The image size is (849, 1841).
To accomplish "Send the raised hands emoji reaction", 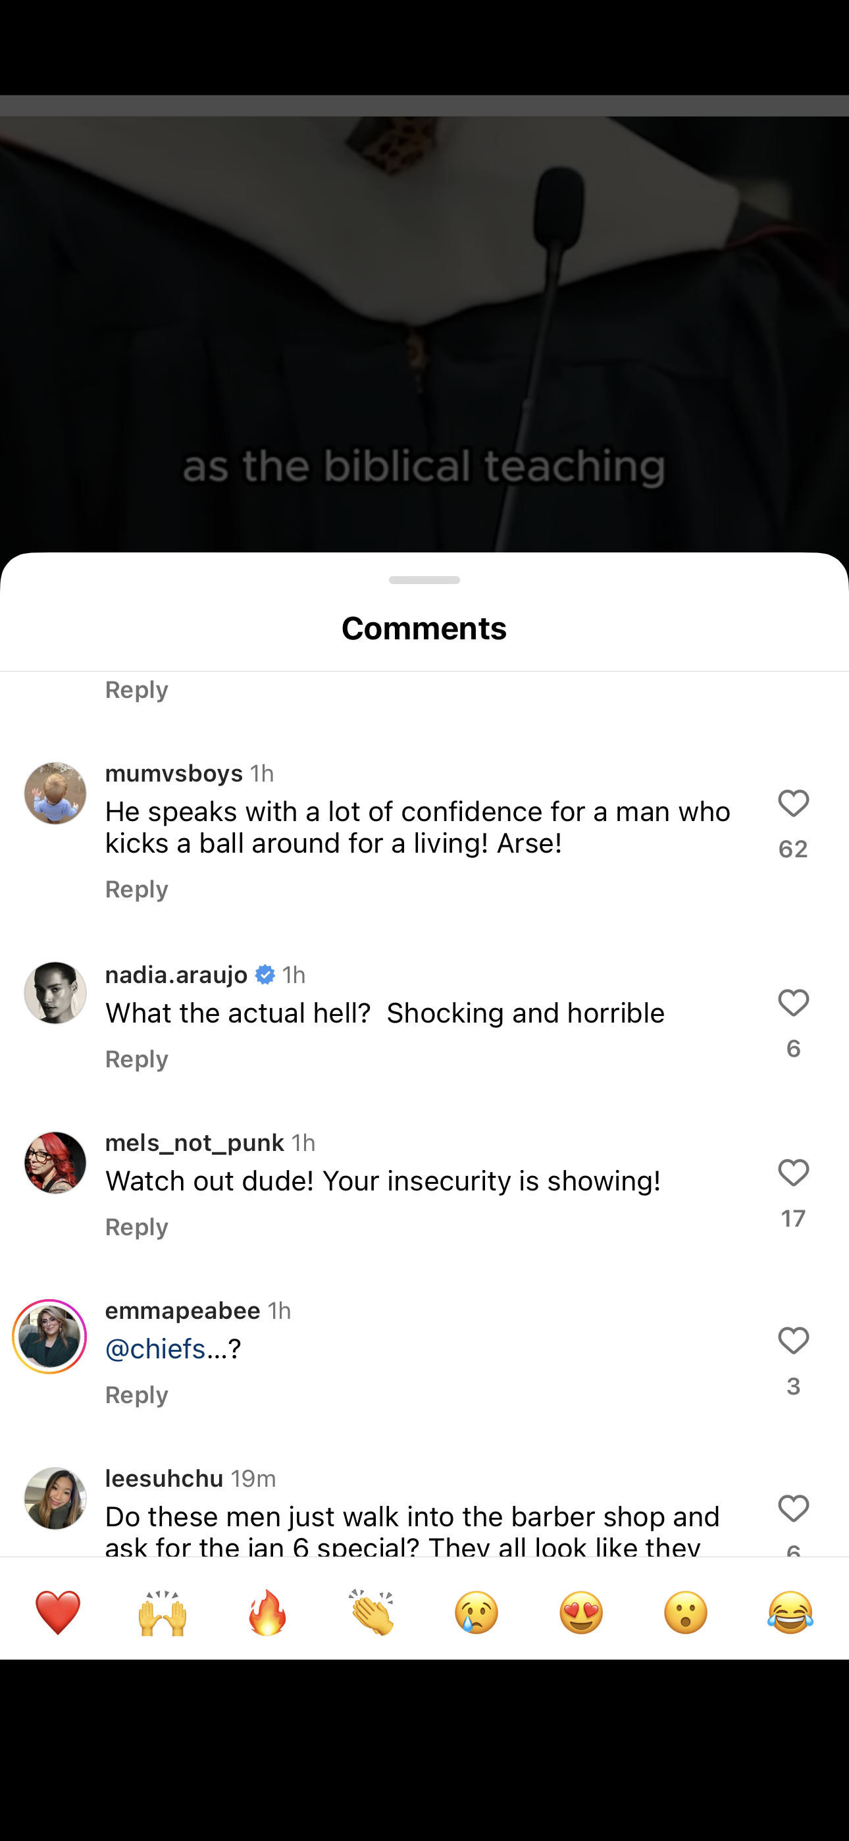I will (x=162, y=1613).
